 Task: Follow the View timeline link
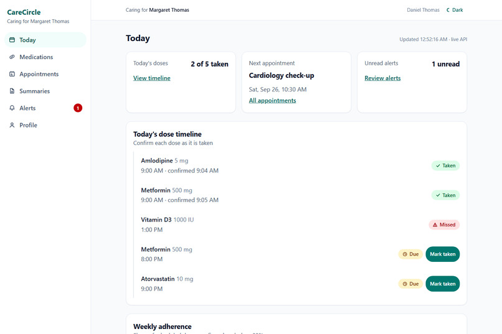coord(152,78)
